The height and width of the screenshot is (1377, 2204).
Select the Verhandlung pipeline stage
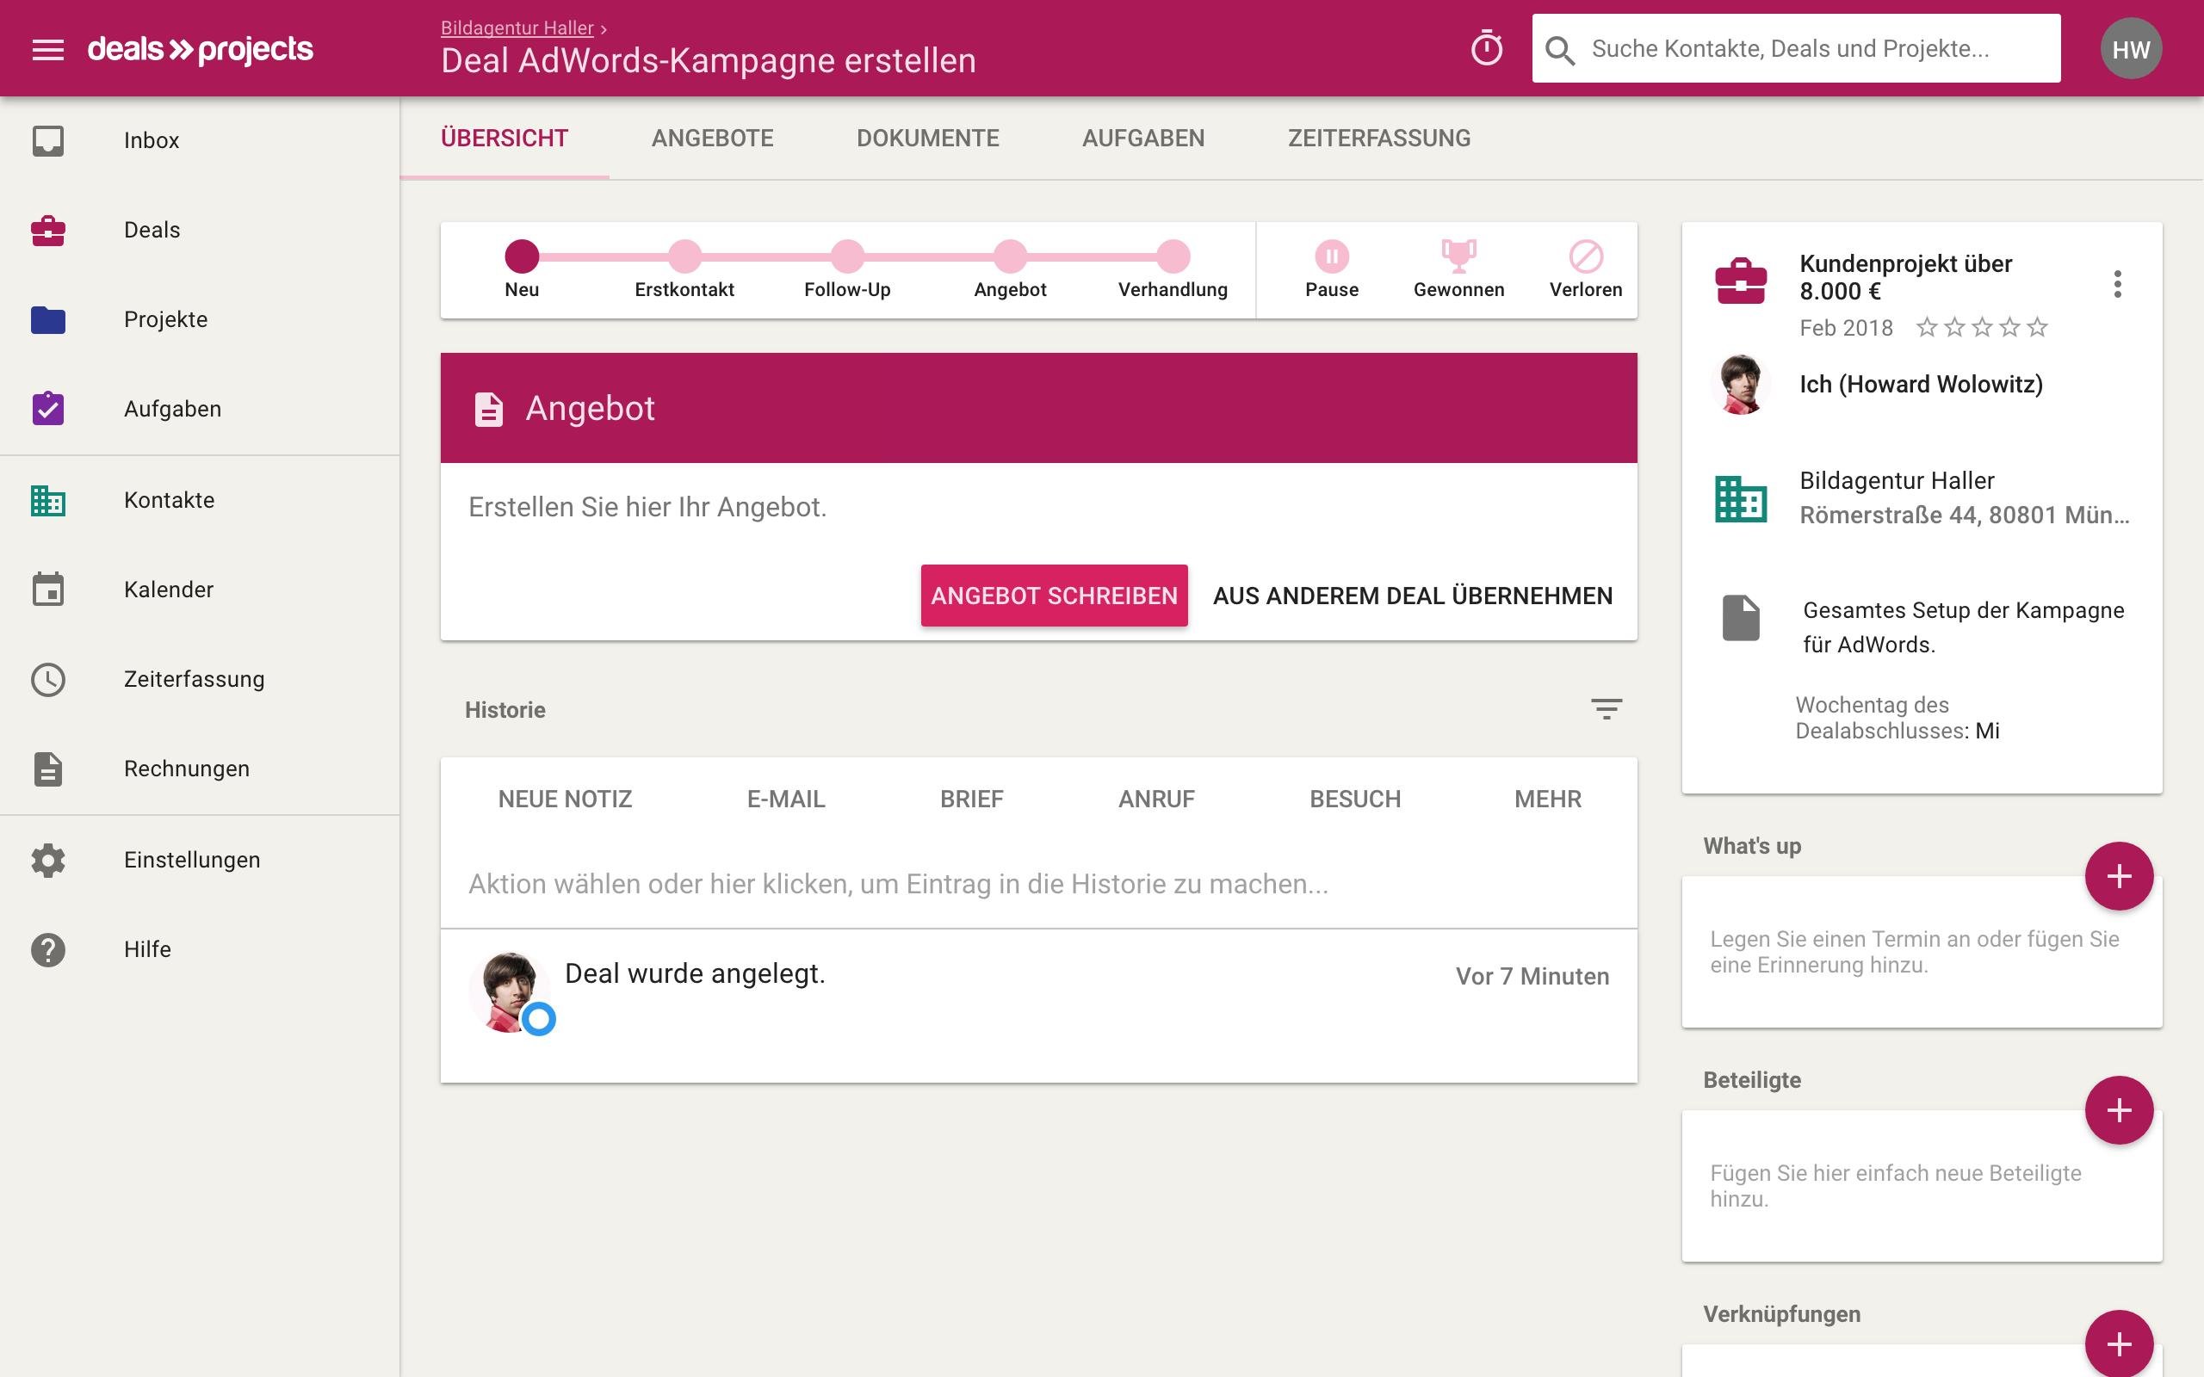point(1173,256)
